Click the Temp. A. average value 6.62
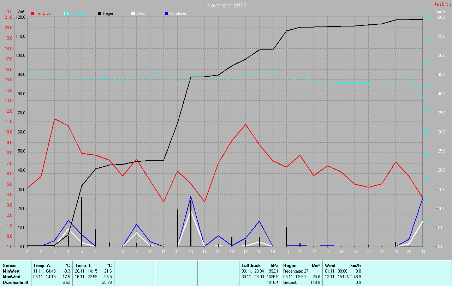 pos(66,282)
